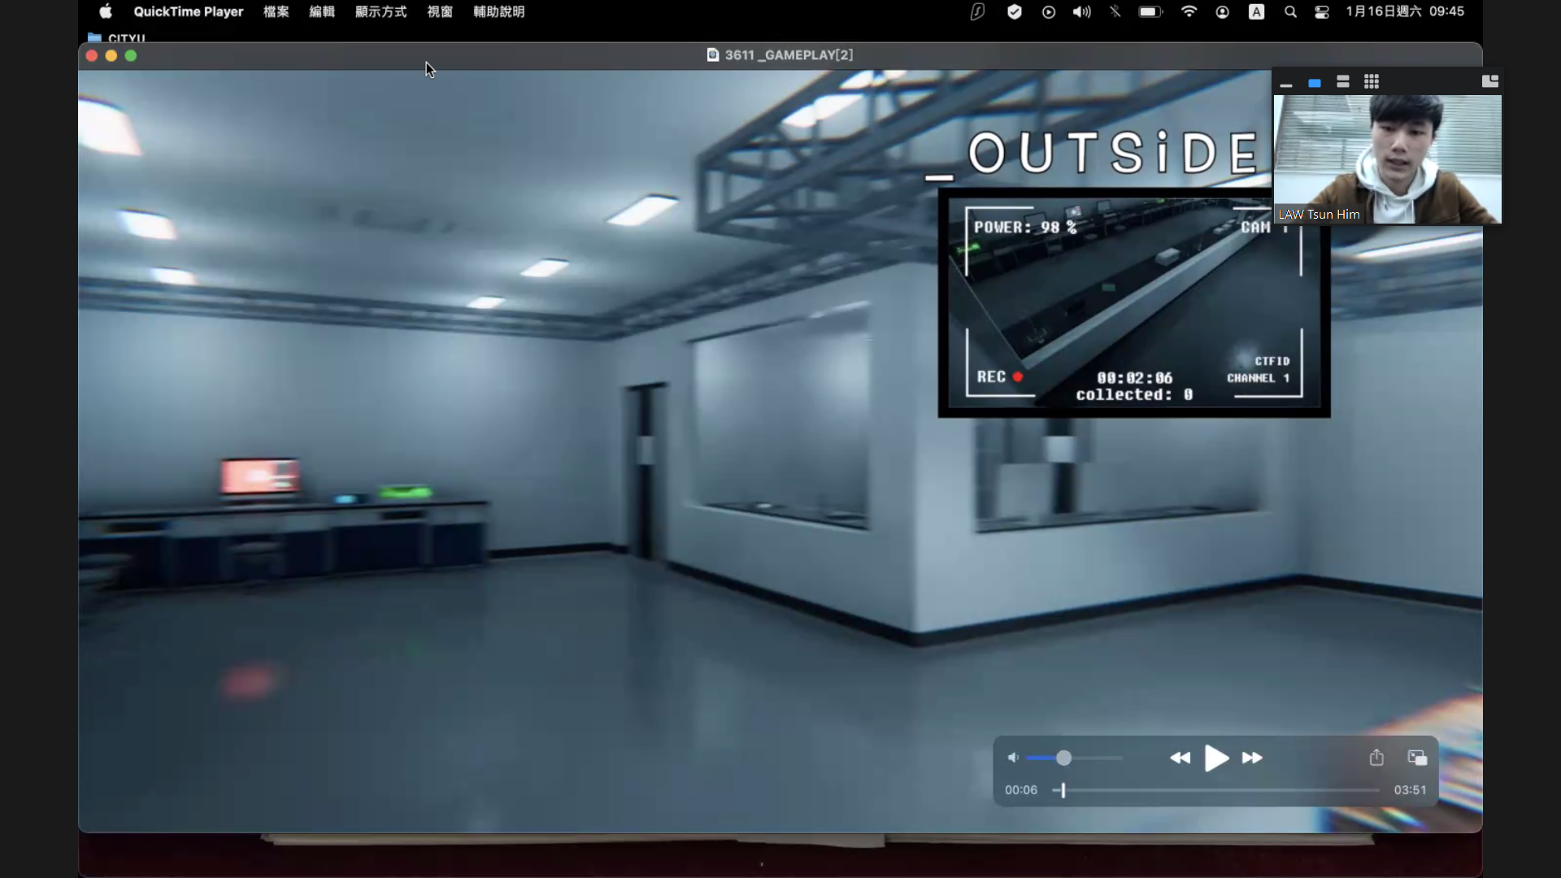The width and height of the screenshot is (1561, 878).
Task: Click the 3611_GAMEPLAY[2] window title
Action: (x=789, y=54)
